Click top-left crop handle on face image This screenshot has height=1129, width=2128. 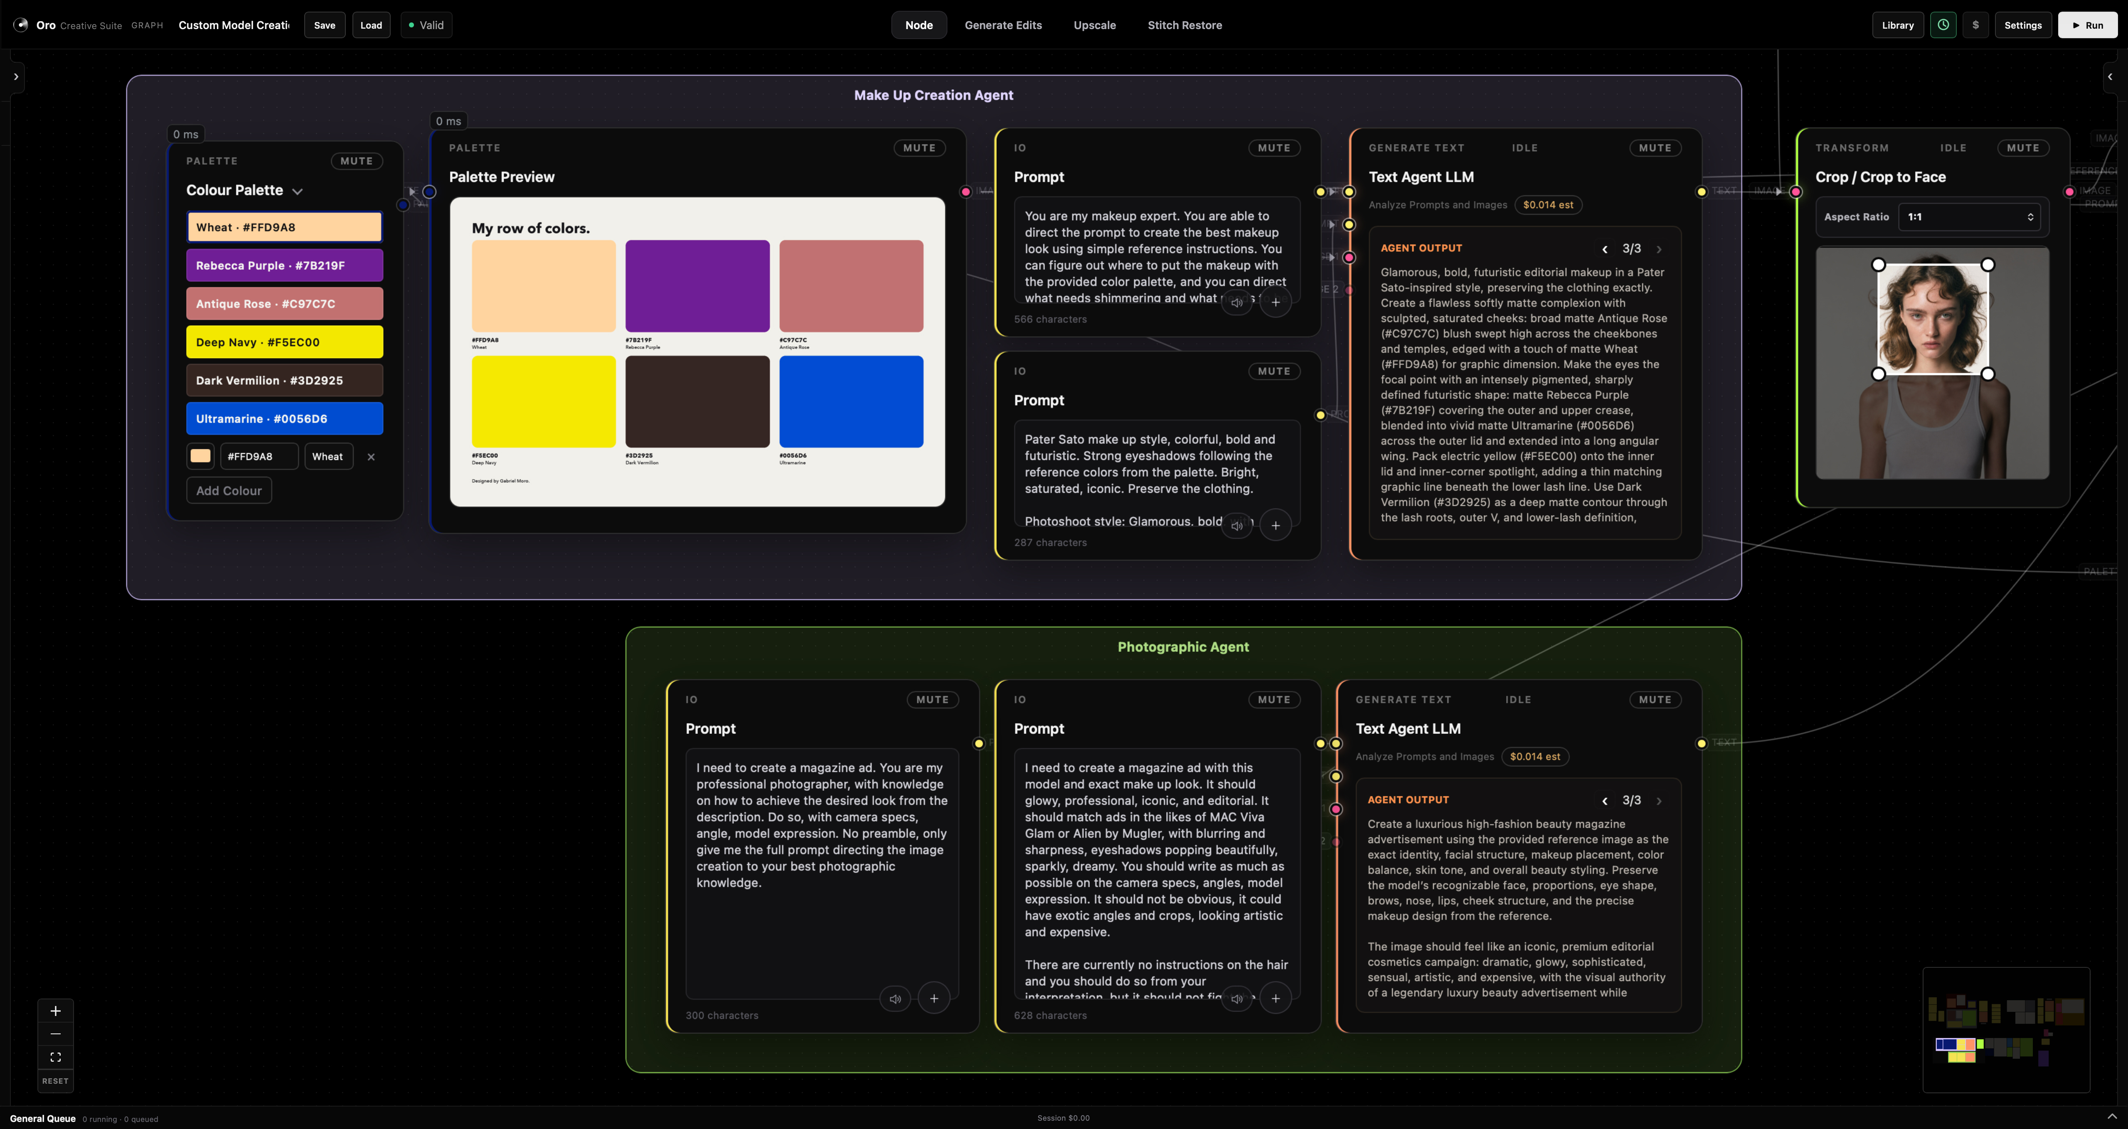pyautogui.click(x=1879, y=264)
